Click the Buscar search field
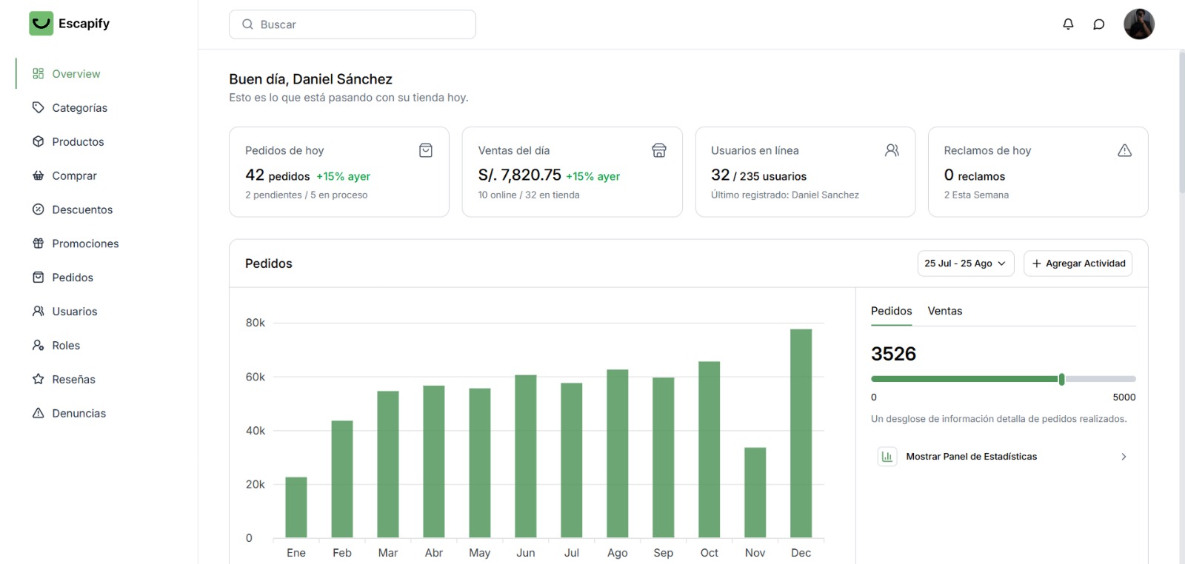Image resolution: width=1185 pixels, height=564 pixels. tap(353, 24)
